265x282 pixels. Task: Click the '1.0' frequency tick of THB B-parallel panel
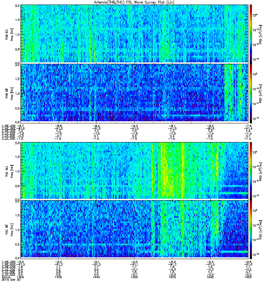pyautogui.click(x=17, y=93)
